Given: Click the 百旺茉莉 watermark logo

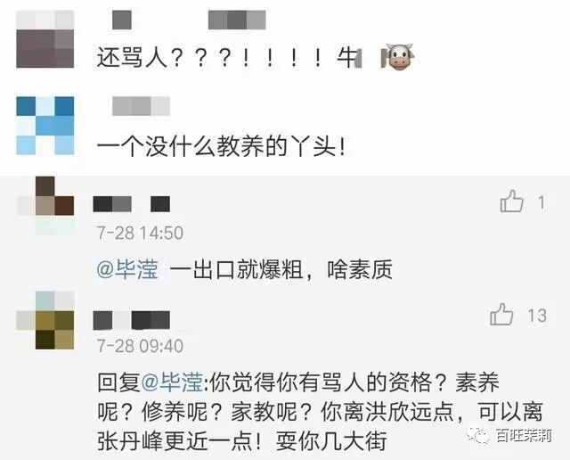Looking at the screenshot, I should pyautogui.click(x=510, y=435).
